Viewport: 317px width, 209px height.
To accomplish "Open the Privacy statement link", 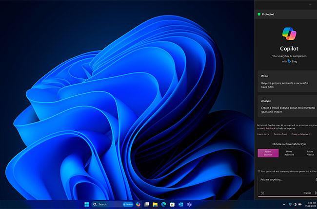I will click(300, 134).
